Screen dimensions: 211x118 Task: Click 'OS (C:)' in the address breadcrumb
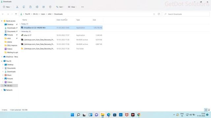click(x=36, y=14)
